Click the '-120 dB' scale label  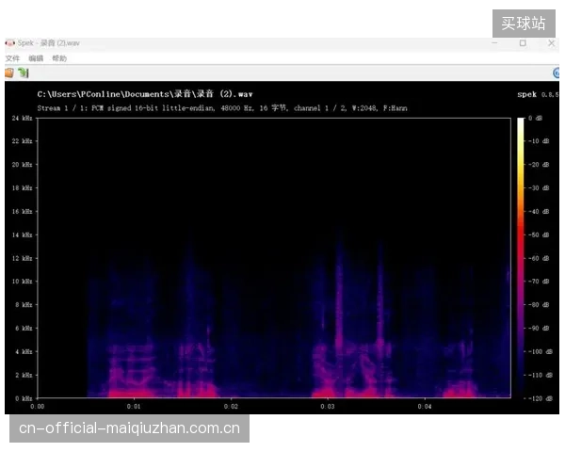(541, 398)
